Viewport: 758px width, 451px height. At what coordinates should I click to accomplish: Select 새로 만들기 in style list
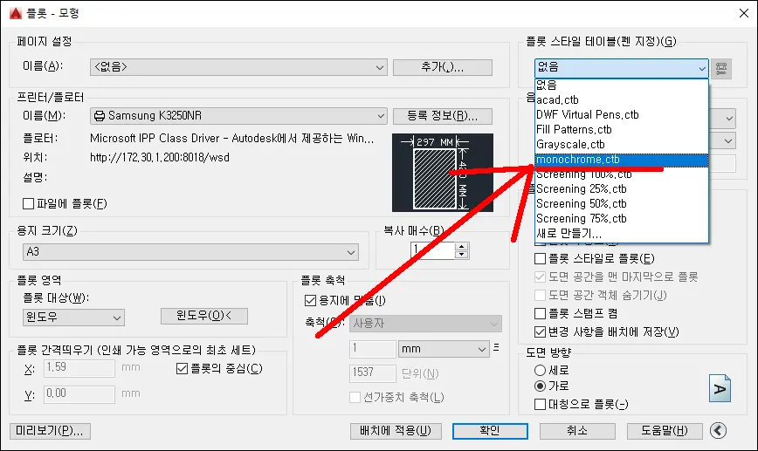tap(621, 234)
